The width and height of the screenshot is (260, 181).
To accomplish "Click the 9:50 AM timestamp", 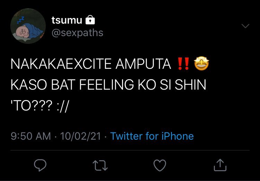I will [31, 136].
